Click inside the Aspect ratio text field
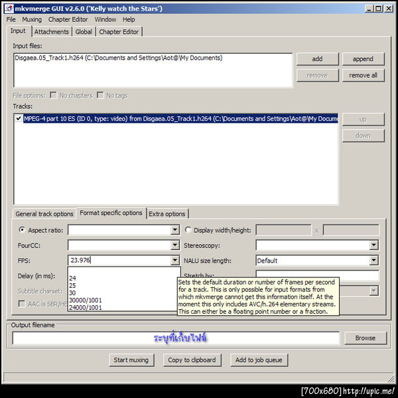This screenshot has width=398, height=398. 119,230
